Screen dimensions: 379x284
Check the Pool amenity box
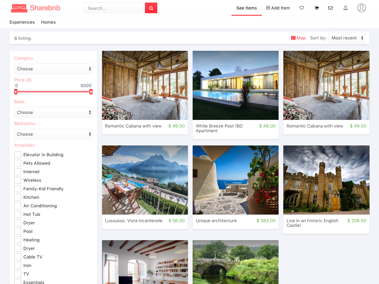(18, 231)
